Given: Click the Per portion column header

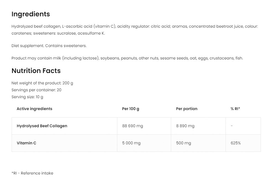Looking at the screenshot, I should click(187, 109).
